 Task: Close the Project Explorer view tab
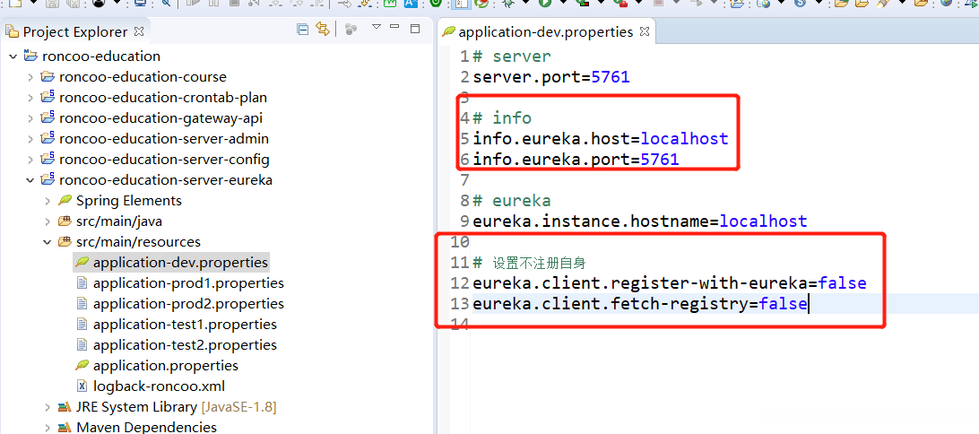click(138, 31)
